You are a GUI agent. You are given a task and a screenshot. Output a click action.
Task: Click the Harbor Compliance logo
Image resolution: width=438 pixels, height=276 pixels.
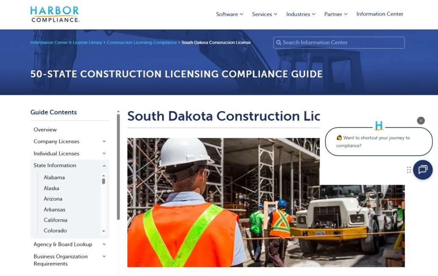(x=55, y=14)
